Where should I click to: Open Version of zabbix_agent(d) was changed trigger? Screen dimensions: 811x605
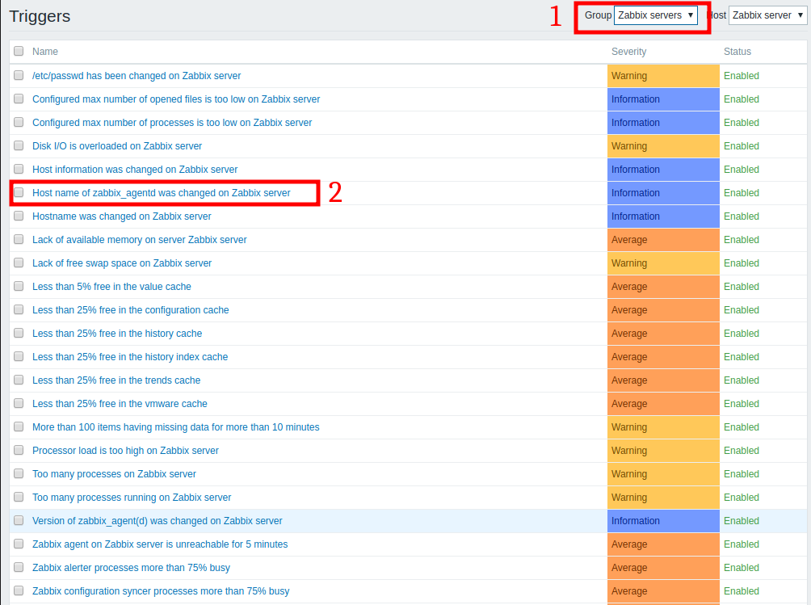[158, 521]
